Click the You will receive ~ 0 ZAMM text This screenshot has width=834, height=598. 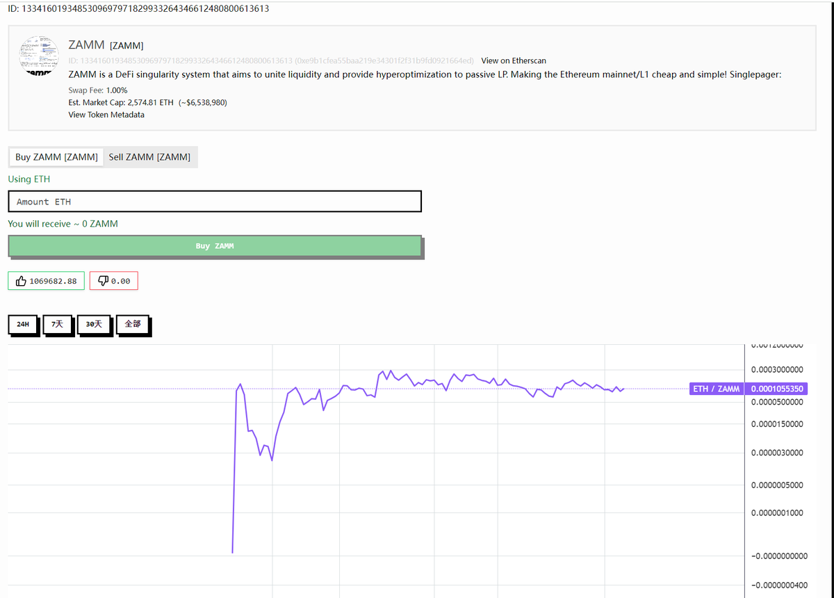[63, 224]
